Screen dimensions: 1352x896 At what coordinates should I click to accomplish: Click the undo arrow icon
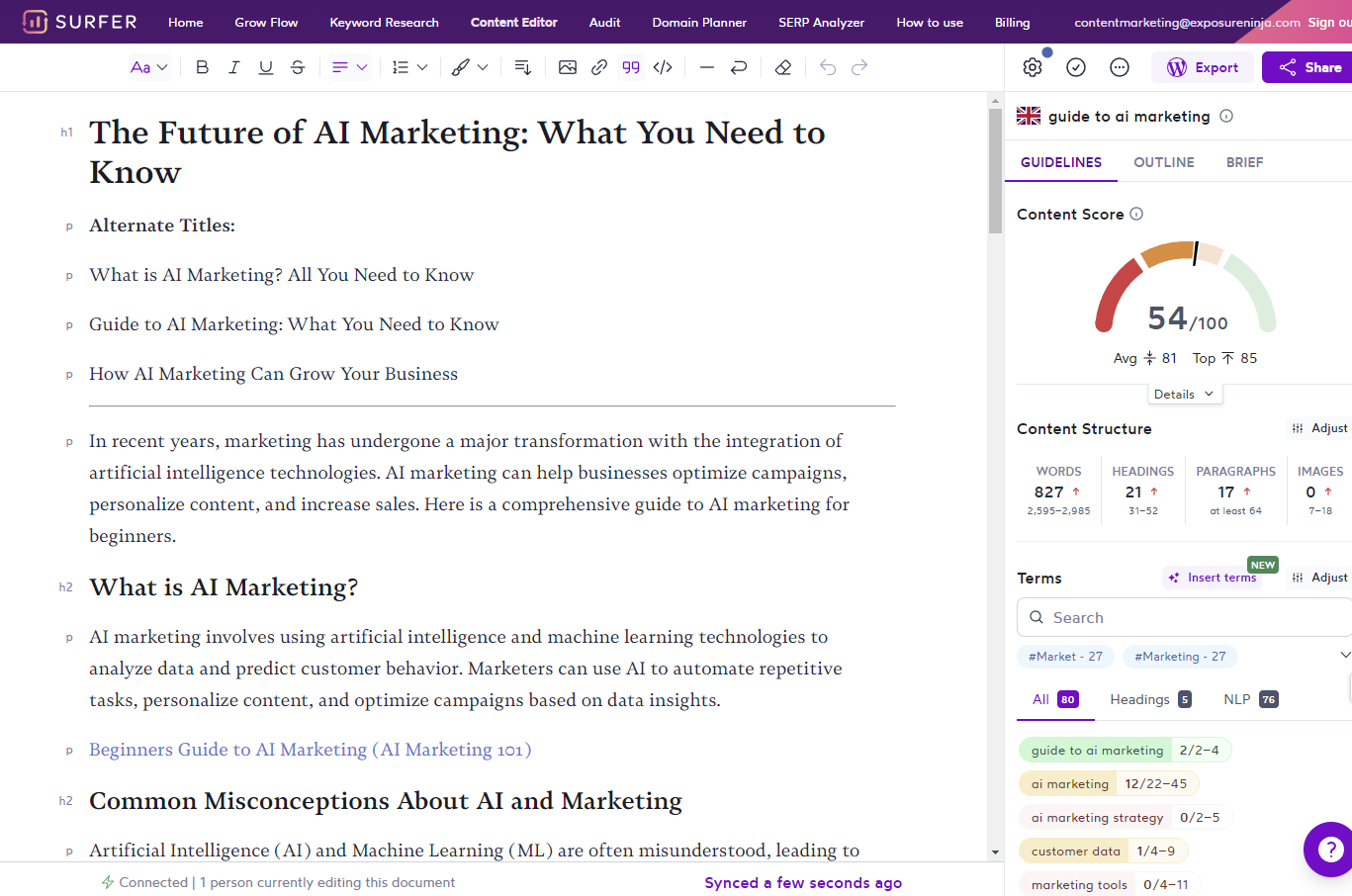[x=828, y=67]
